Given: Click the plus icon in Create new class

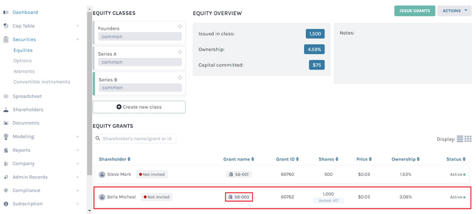Looking at the screenshot, I should pyautogui.click(x=119, y=107).
